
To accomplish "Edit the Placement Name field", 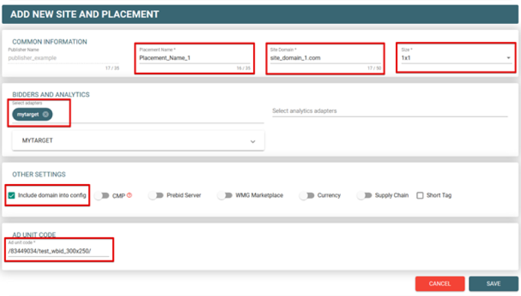I will click(194, 58).
